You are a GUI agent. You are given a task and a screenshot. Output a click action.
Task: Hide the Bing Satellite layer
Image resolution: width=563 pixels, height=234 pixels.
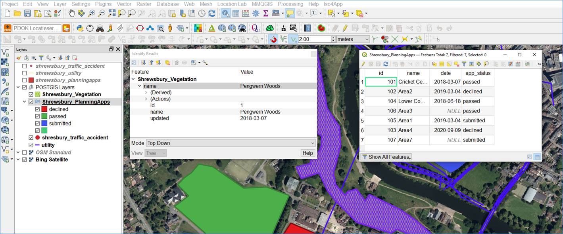tap(24, 159)
